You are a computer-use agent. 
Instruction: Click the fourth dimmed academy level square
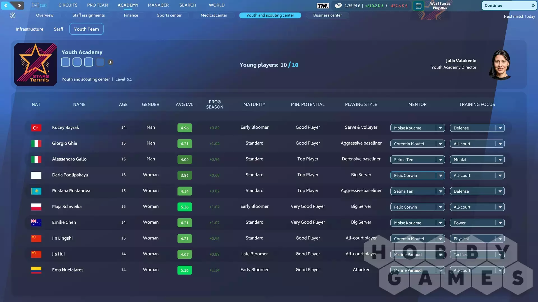click(100, 62)
